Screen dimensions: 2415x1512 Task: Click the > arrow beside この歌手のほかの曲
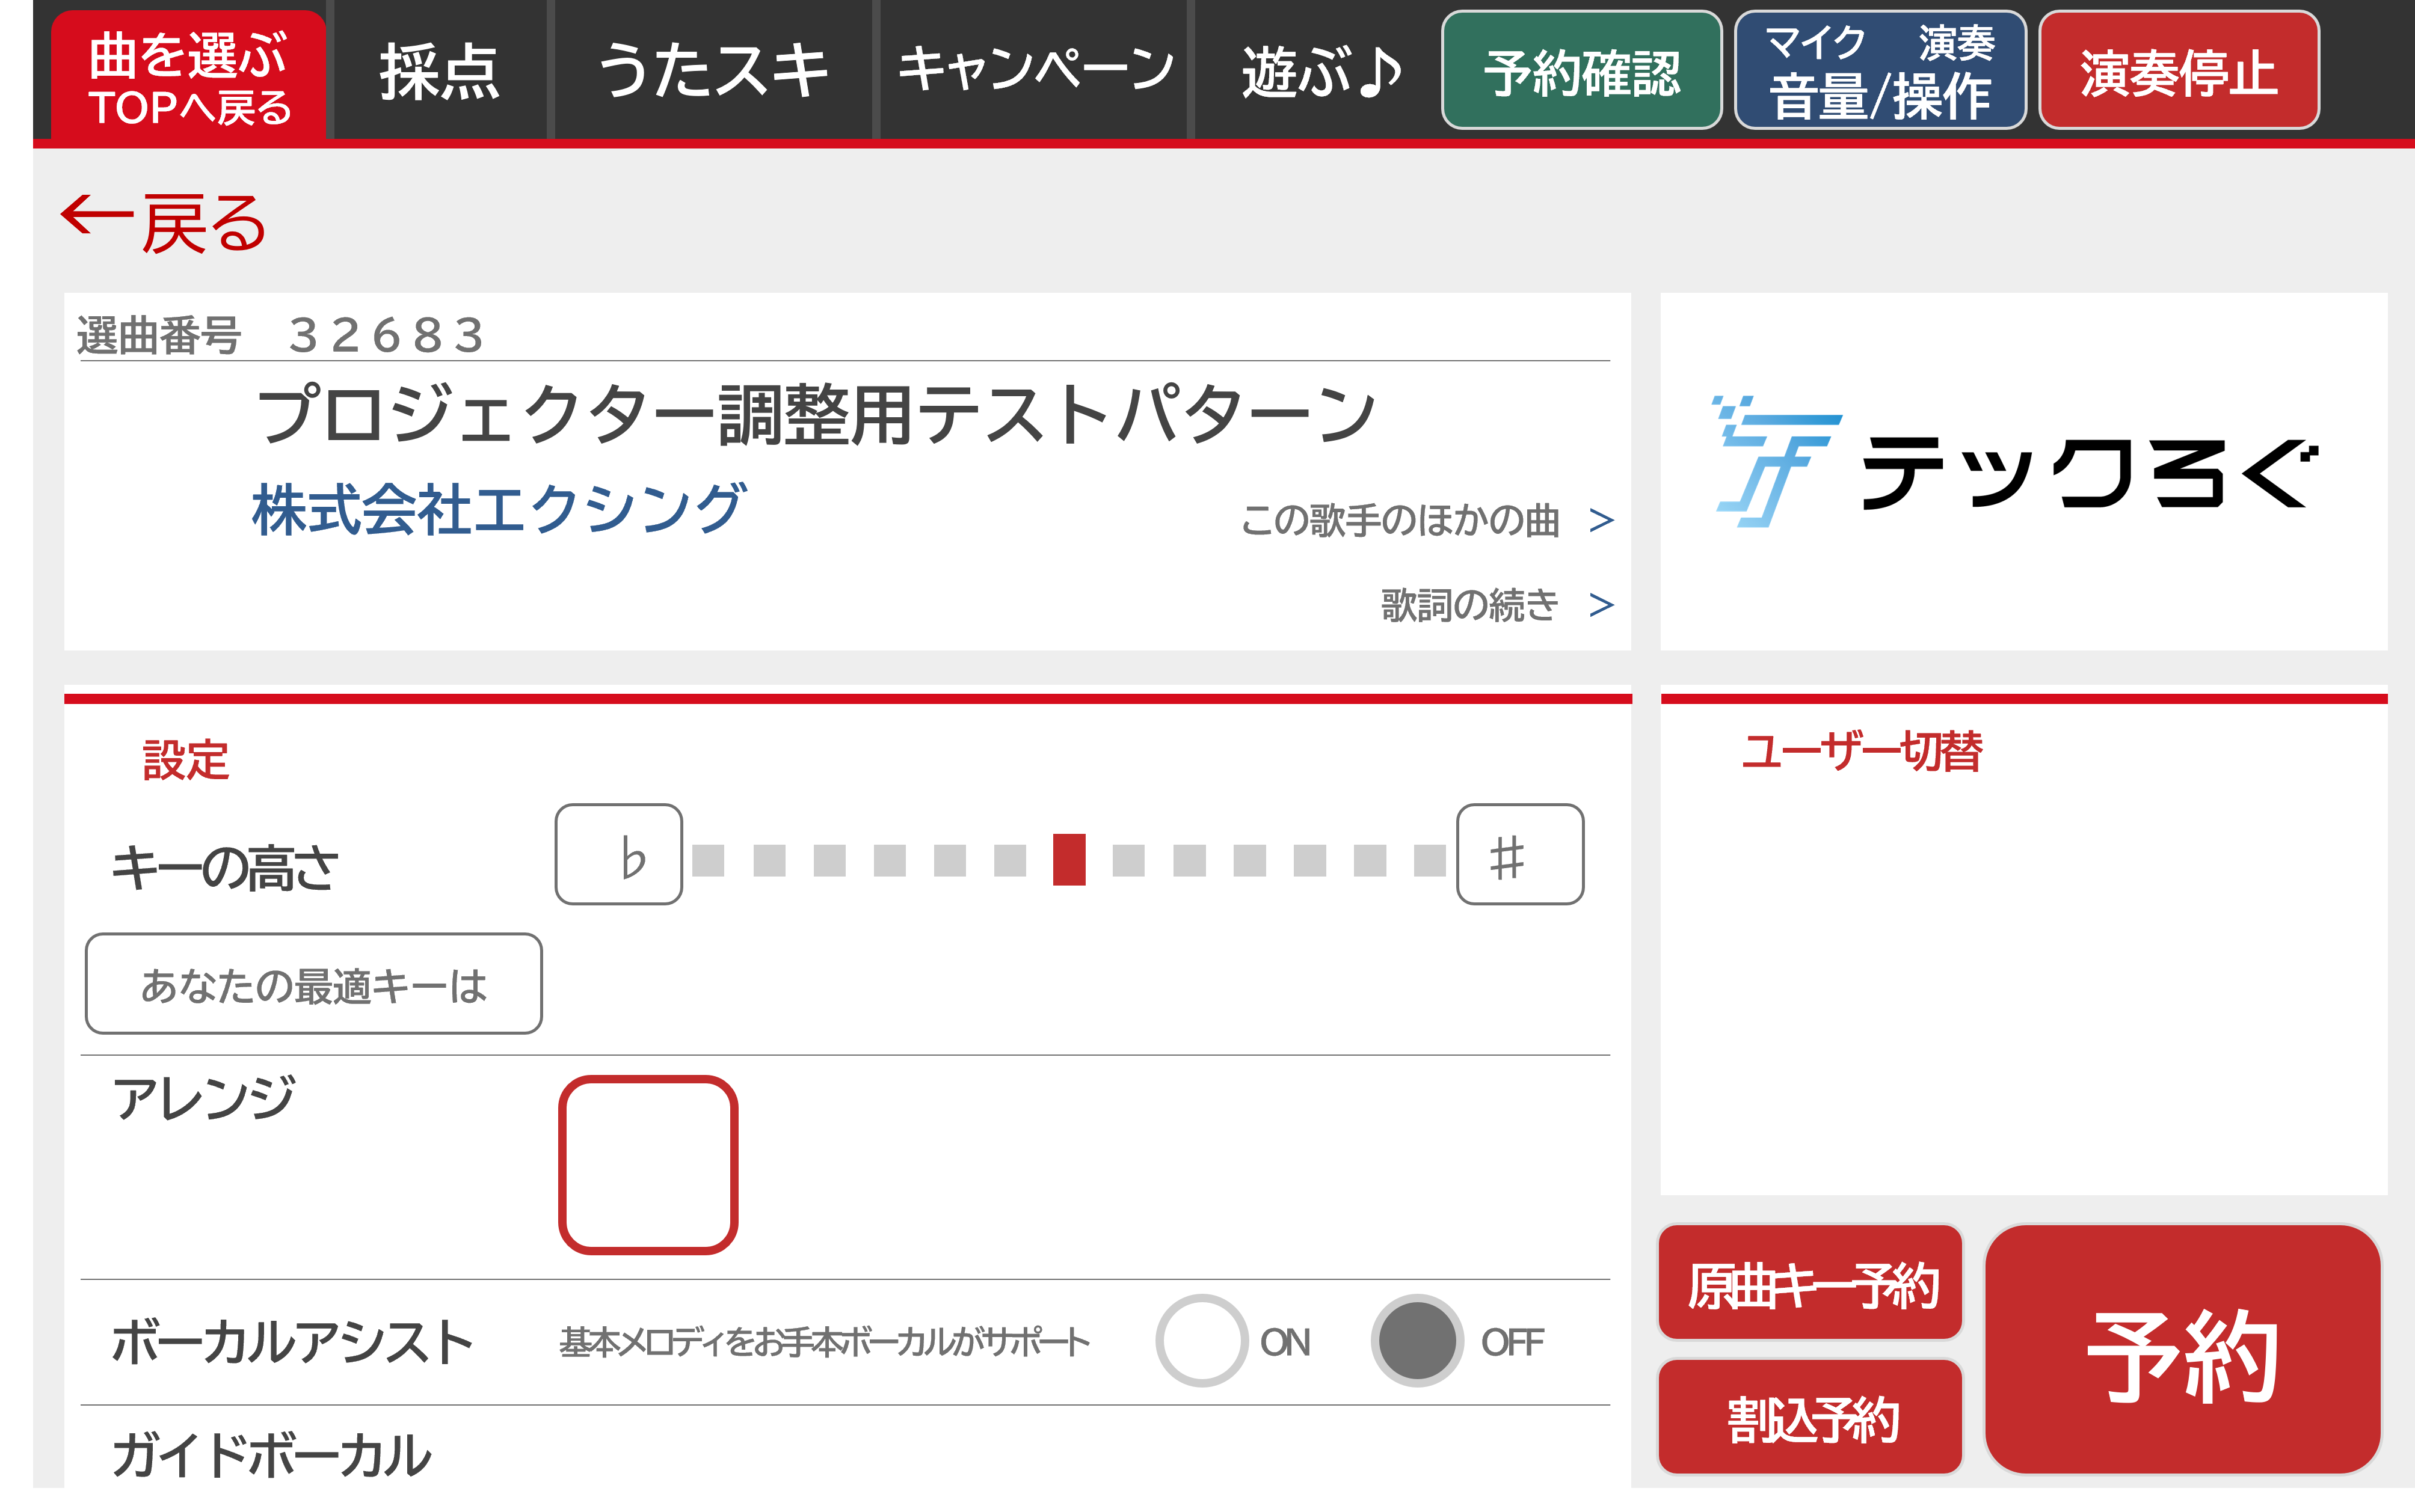pyautogui.click(x=1601, y=519)
